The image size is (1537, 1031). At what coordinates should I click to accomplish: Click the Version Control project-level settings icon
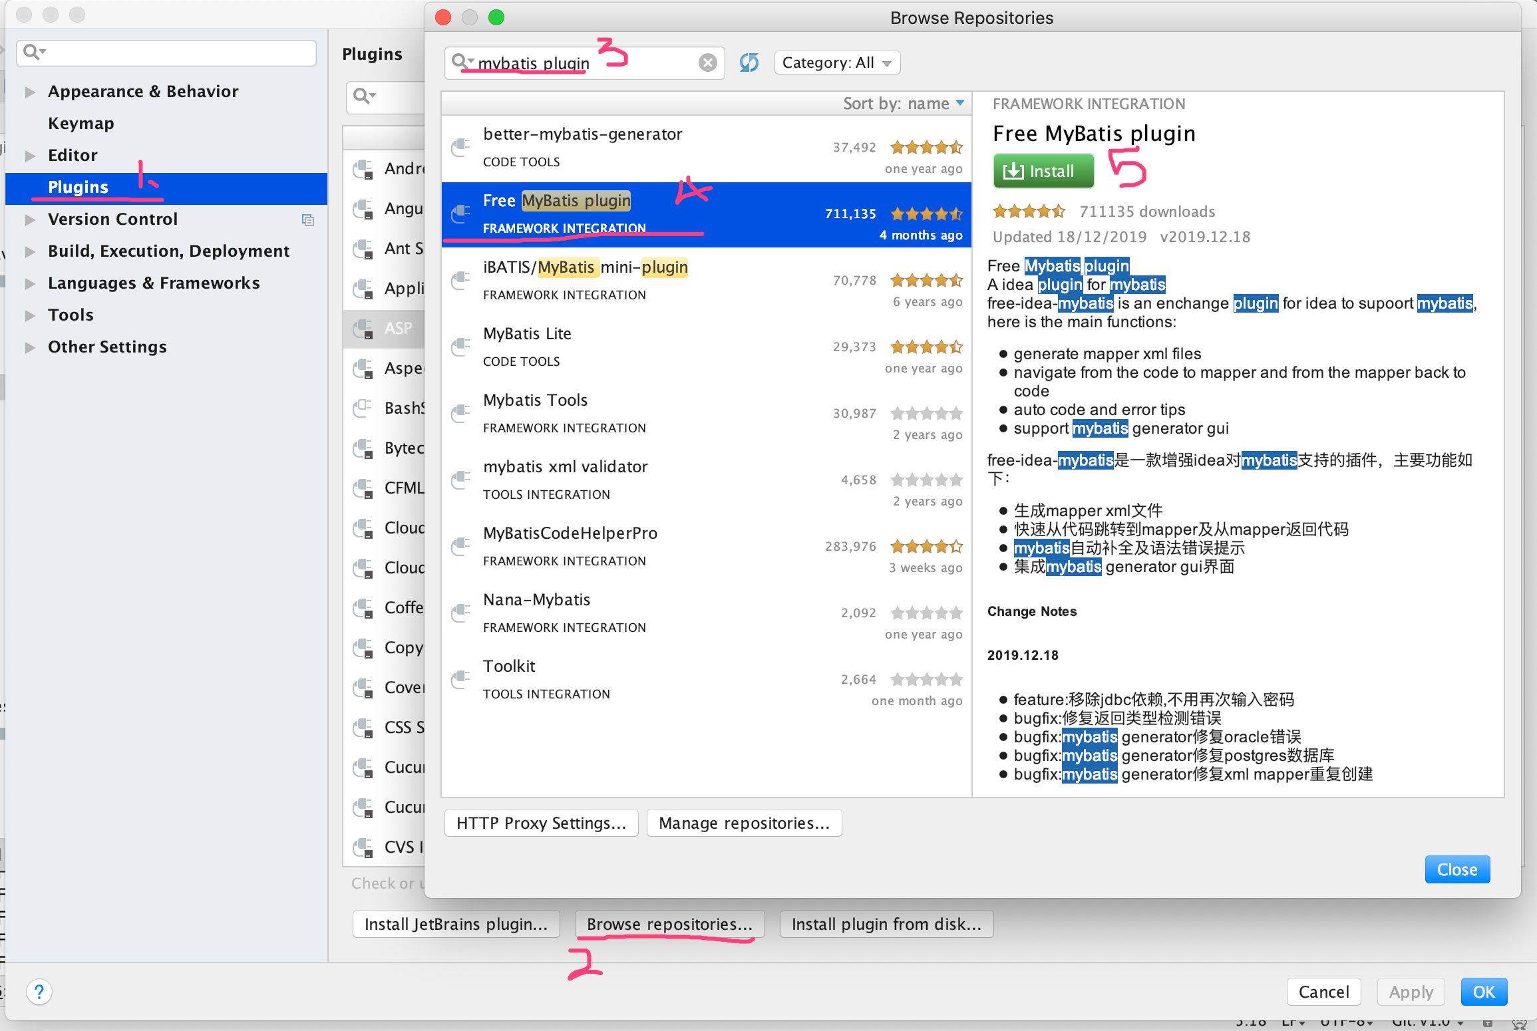307,220
